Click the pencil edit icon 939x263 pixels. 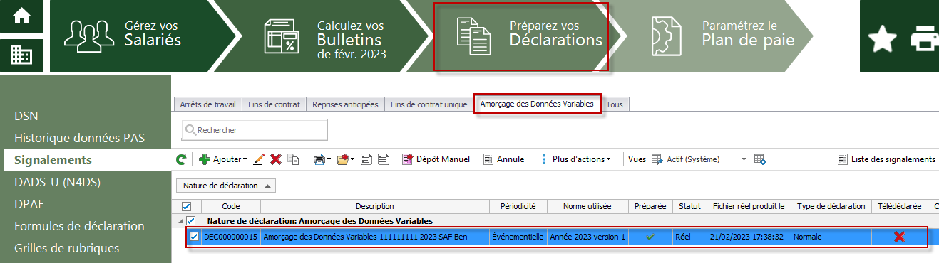click(259, 159)
